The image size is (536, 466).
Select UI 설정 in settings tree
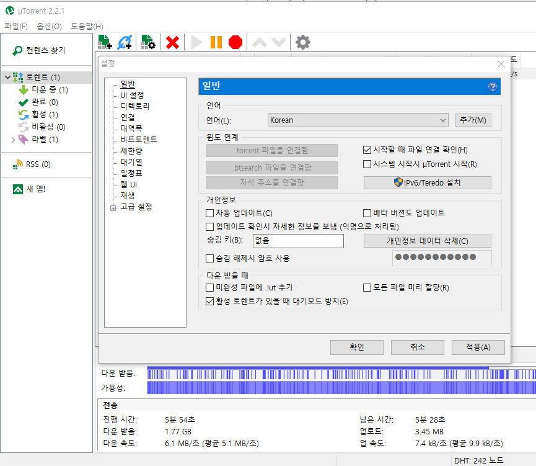[132, 95]
